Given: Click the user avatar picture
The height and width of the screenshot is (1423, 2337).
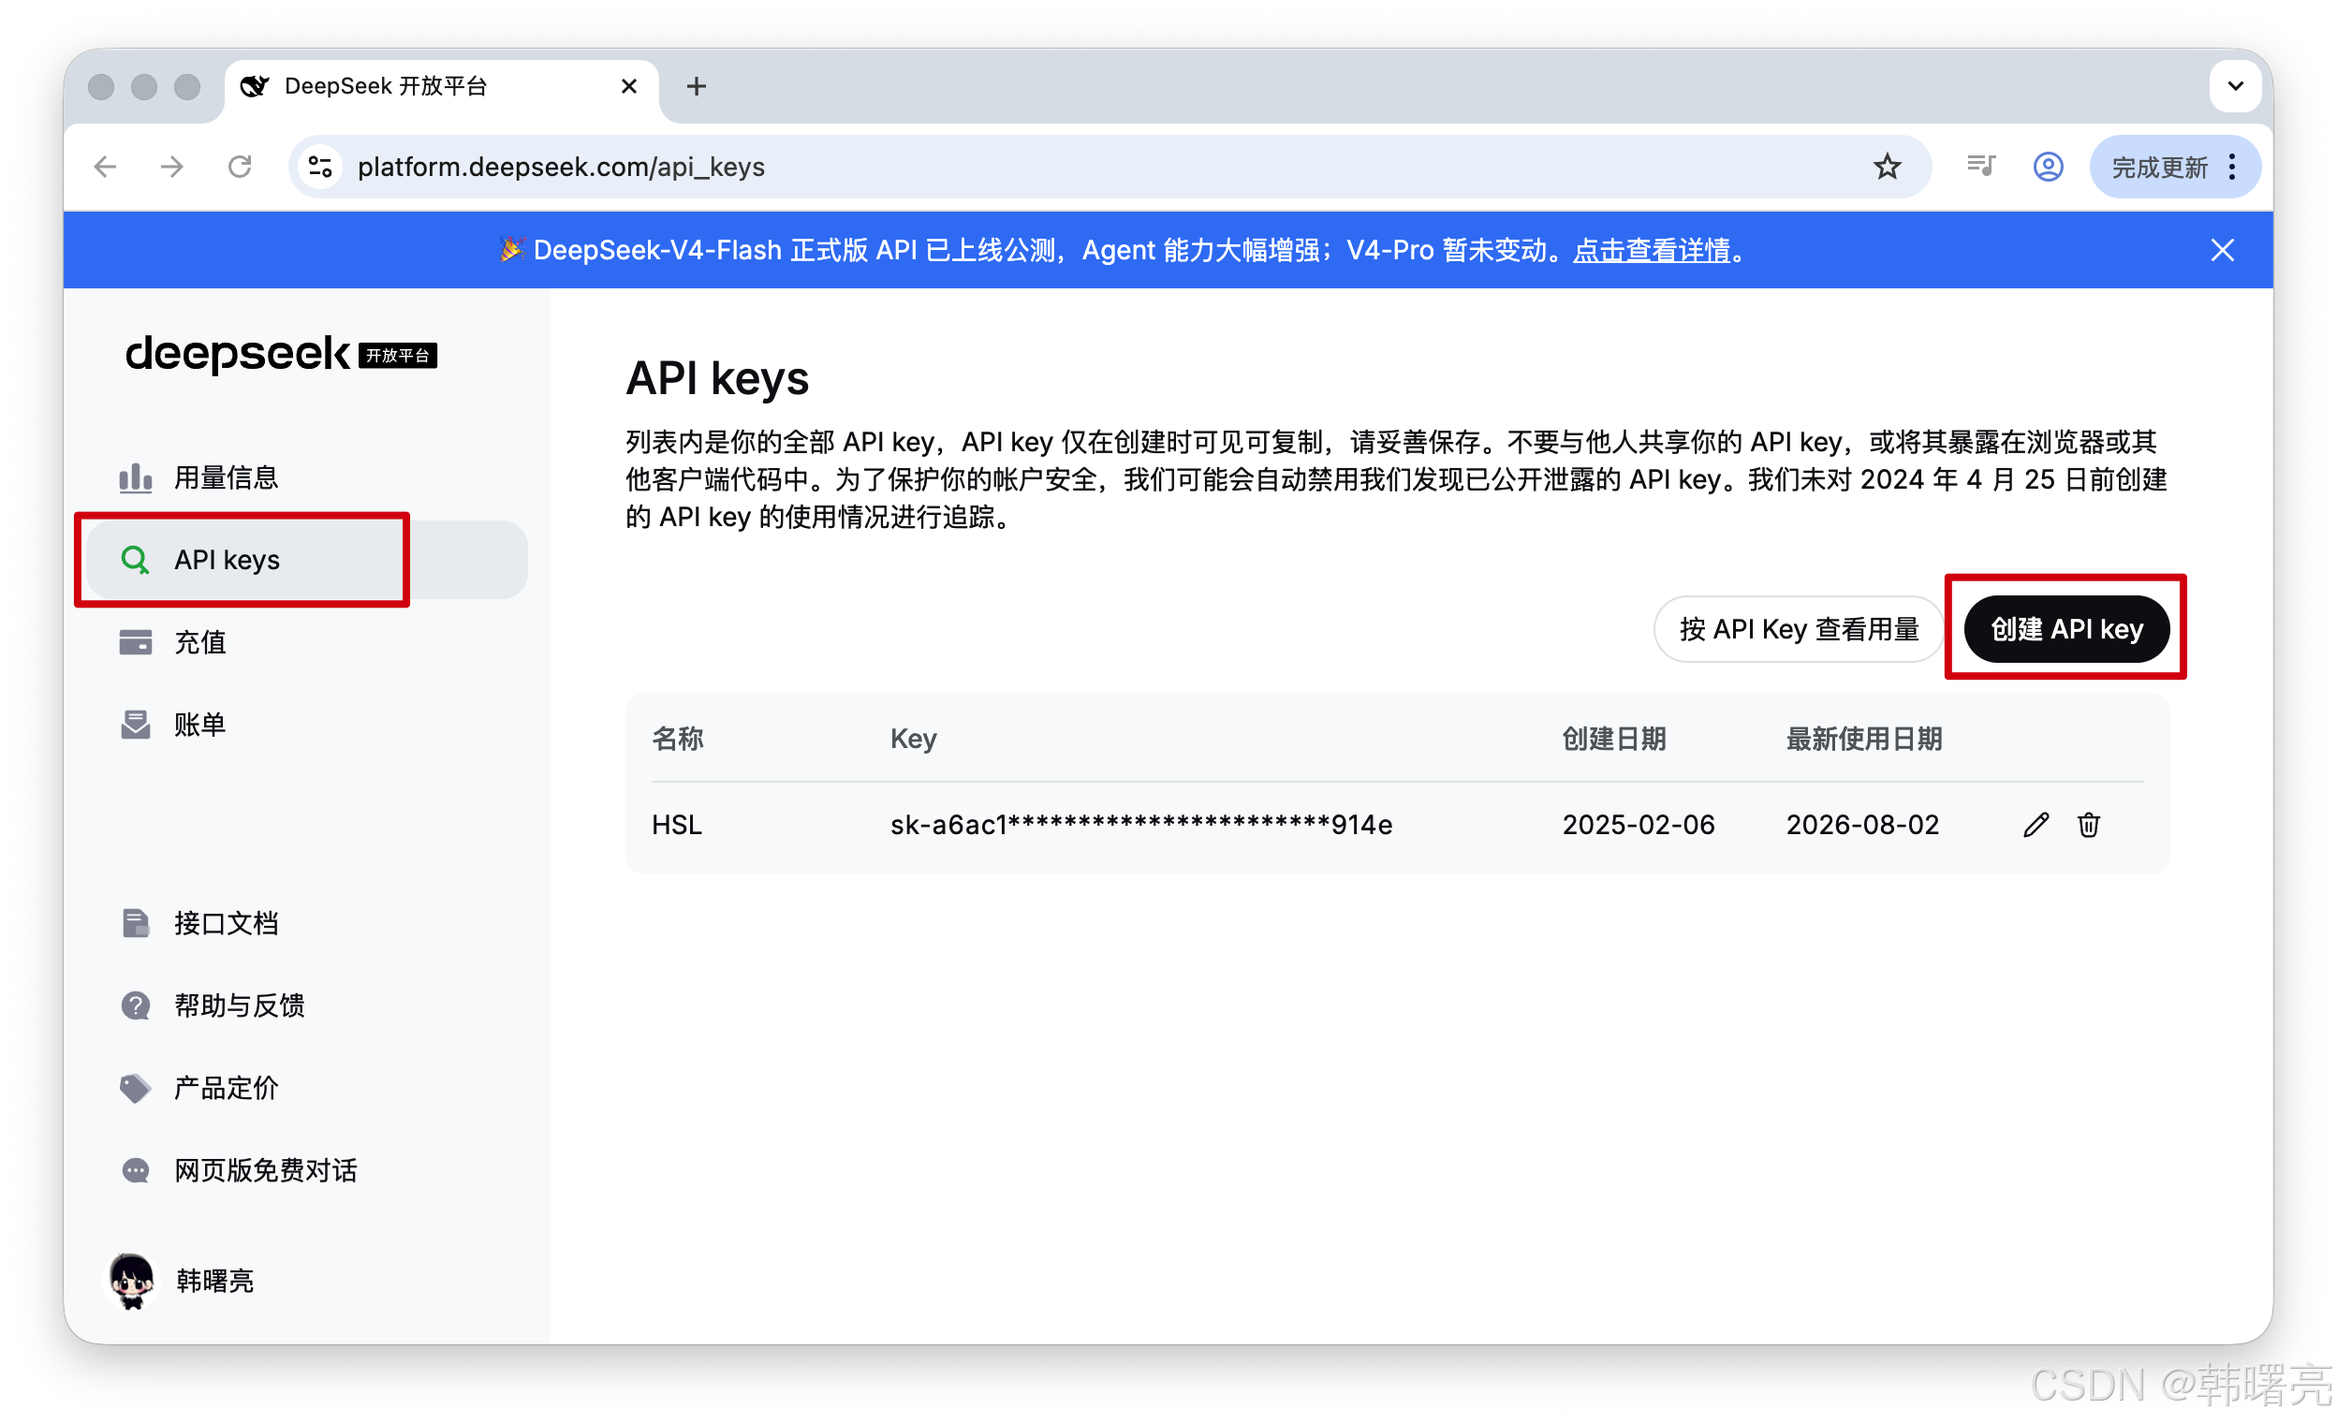Looking at the screenshot, I should pyautogui.click(x=131, y=1280).
